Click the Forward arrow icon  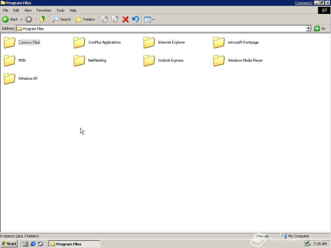28,19
